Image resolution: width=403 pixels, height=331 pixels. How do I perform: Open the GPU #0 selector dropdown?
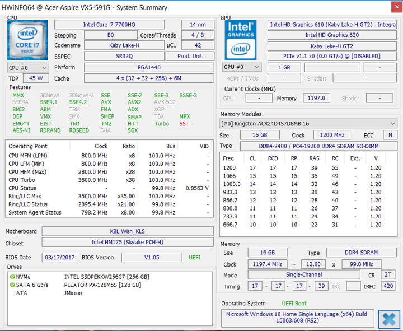[242, 67]
